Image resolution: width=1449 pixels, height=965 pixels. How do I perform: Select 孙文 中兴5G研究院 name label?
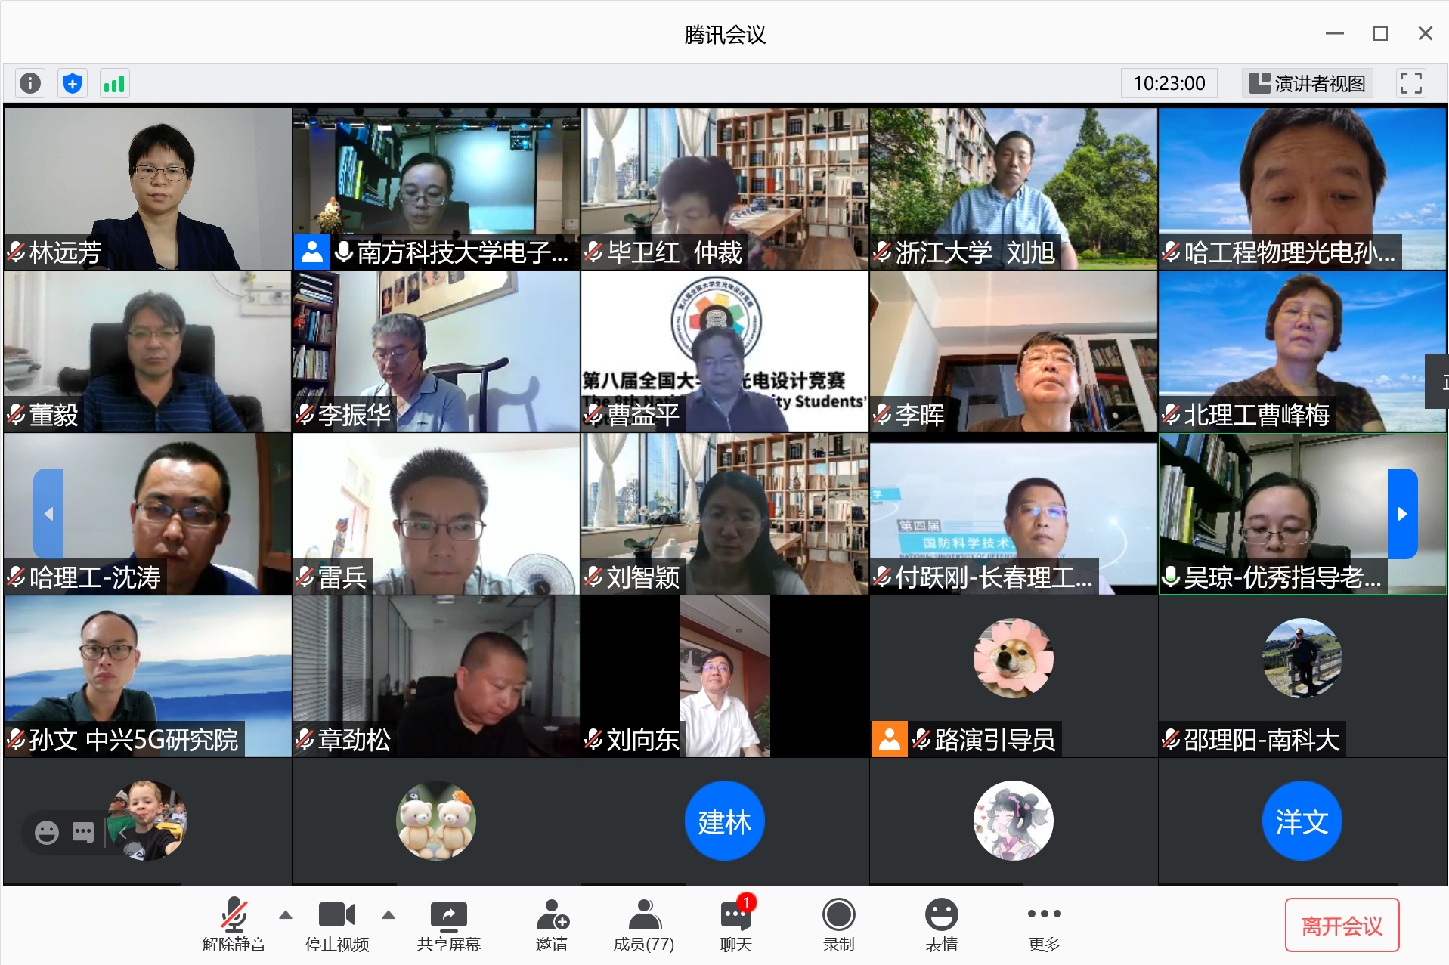134,740
